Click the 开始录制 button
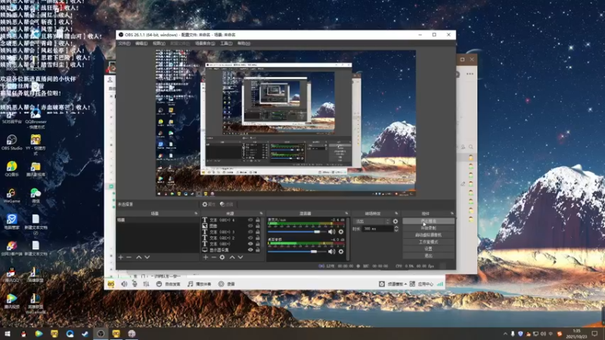Screen dimensions: 605x340 click(x=428, y=227)
